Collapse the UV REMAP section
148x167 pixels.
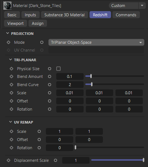(11, 122)
